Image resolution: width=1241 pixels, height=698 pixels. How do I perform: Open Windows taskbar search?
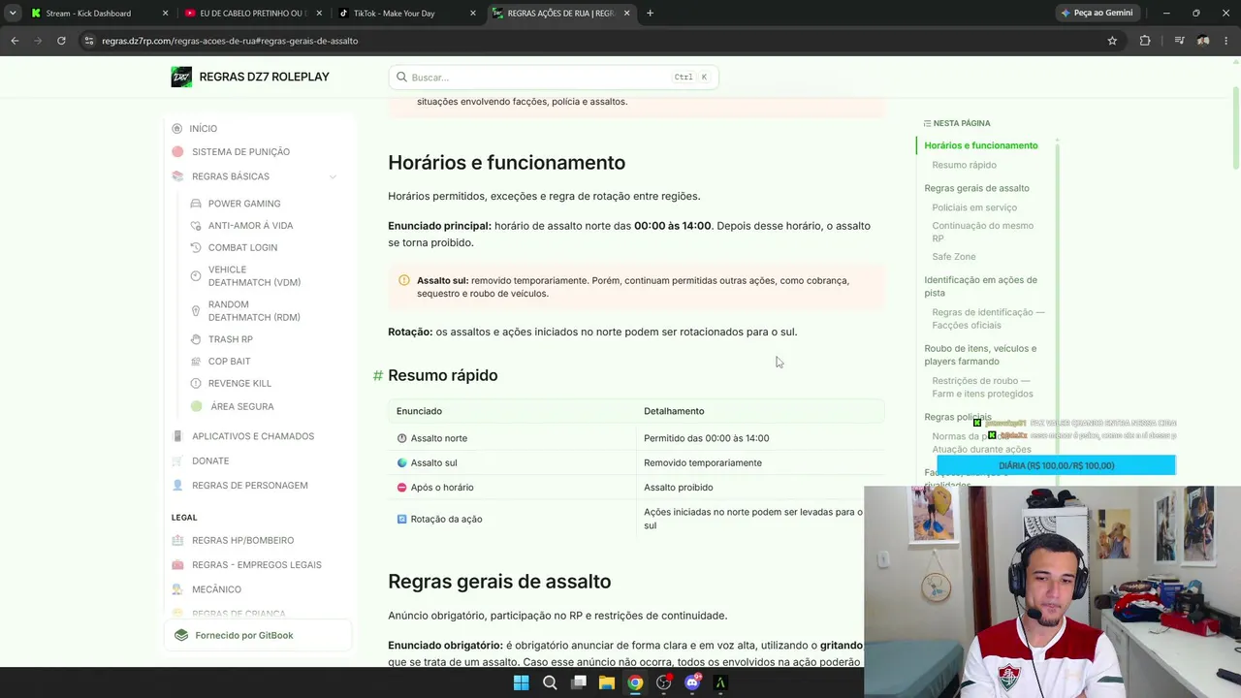pos(550,682)
